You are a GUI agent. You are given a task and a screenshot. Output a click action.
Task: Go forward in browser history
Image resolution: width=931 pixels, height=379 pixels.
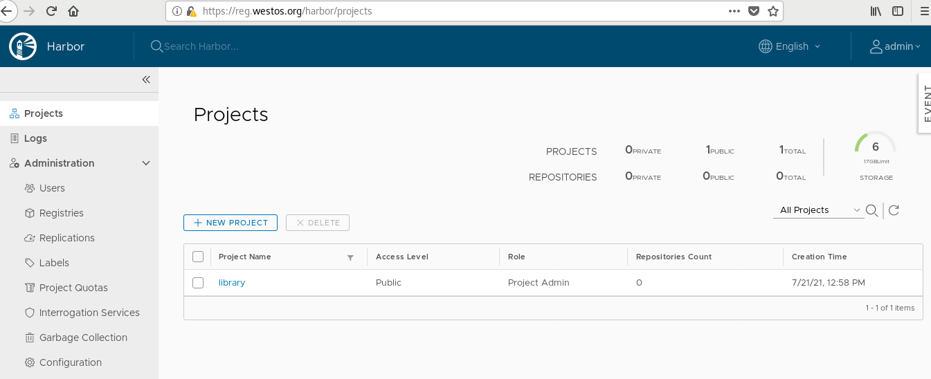click(x=29, y=11)
